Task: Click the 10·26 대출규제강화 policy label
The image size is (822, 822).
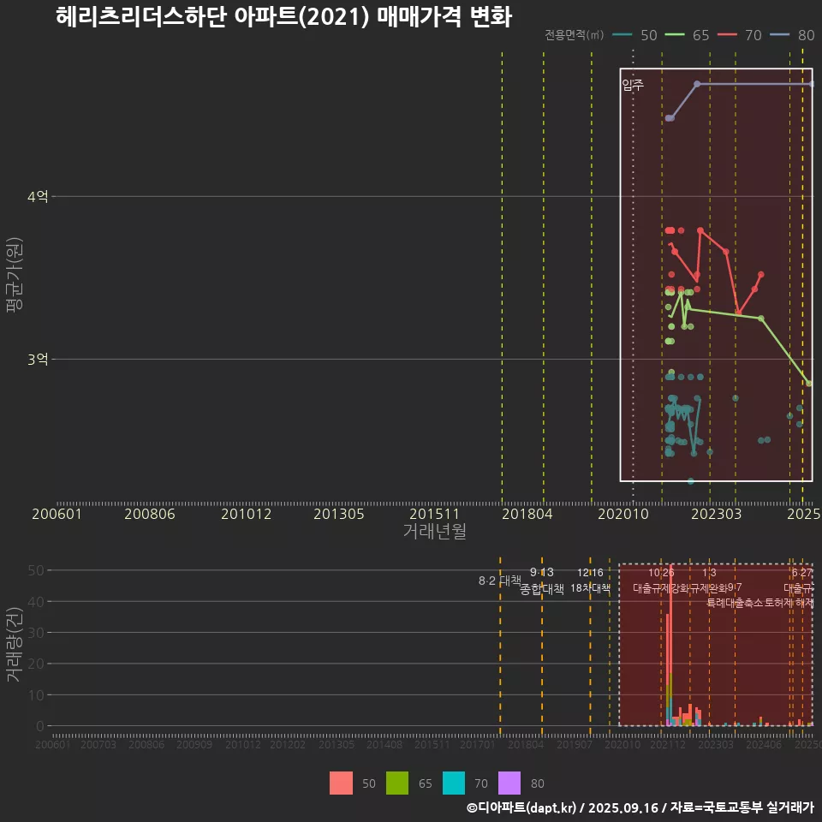Action: tap(661, 581)
